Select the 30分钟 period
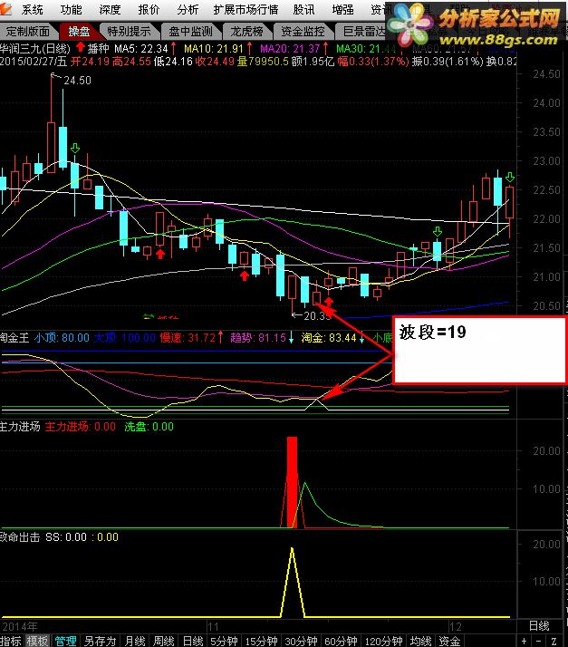Screen dimensions: 568x647 (x=301, y=641)
